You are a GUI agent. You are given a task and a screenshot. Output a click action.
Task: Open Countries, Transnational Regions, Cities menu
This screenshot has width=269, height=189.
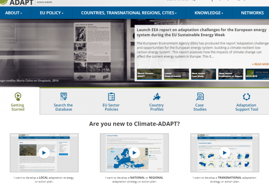pyautogui.click(x=129, y=13)
